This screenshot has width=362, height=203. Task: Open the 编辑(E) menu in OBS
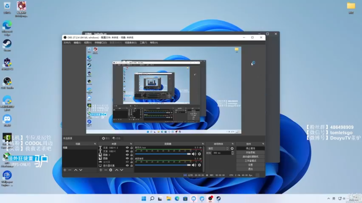pos(77,42)
